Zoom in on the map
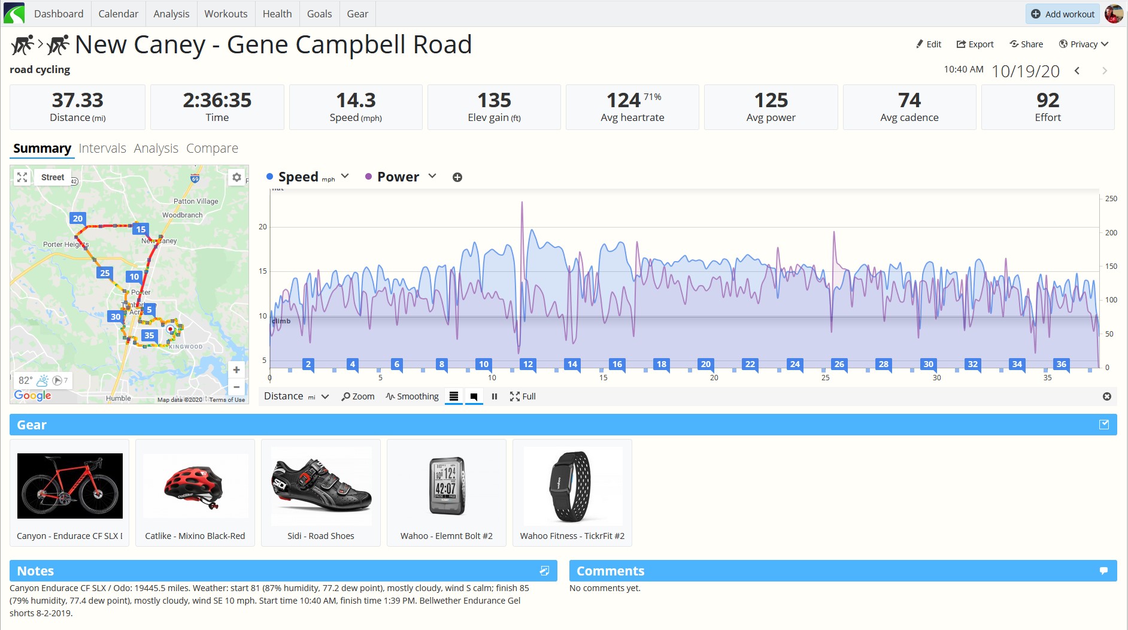Viewport: 1128px width, 630px height. point(236,370)
